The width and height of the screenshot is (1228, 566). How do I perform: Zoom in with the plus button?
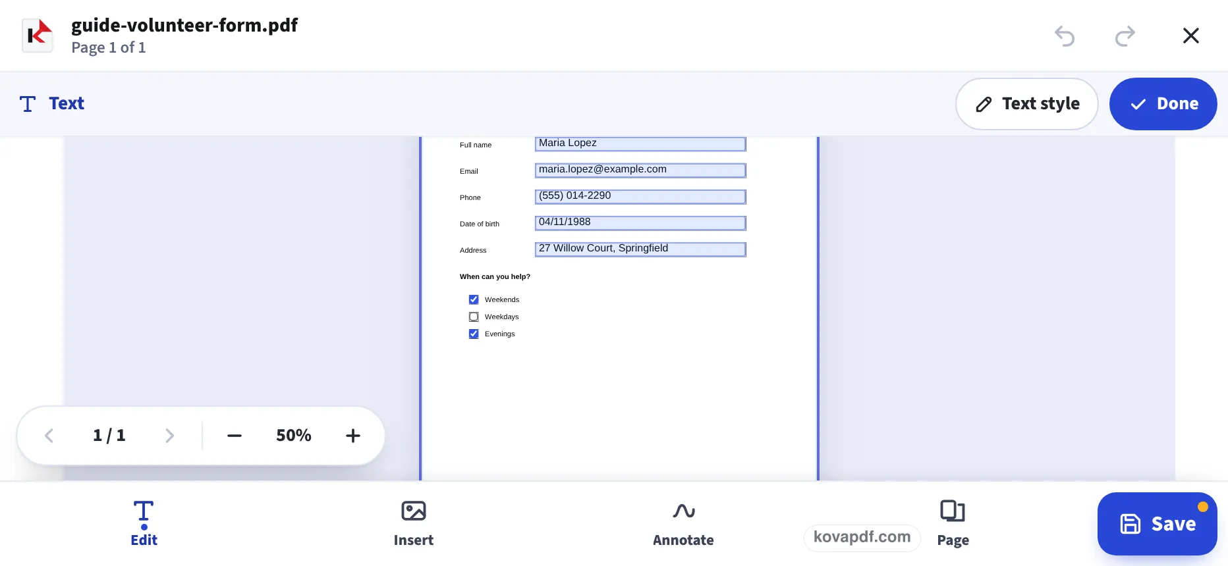pos(353,436)
